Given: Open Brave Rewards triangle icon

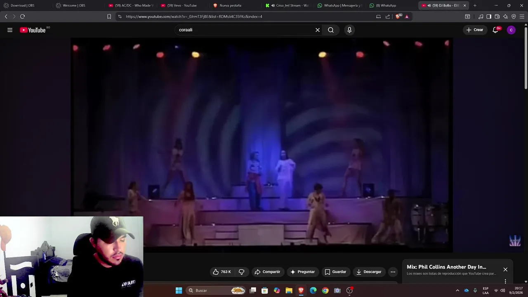Looking at the screenshot, I should coord(407,16).
